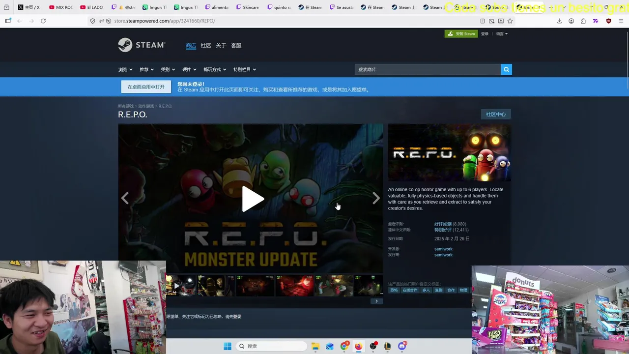This screenshot has width=629, height=354.
Task: Expand the 特别栏目 dropdown menu
Action: [x=245, y=69]
